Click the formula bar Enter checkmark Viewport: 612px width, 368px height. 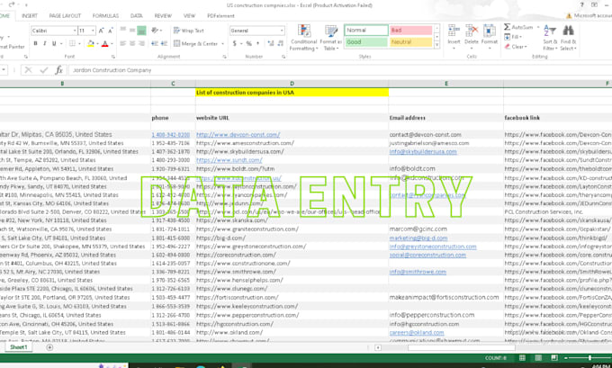[x=44, y=70]
